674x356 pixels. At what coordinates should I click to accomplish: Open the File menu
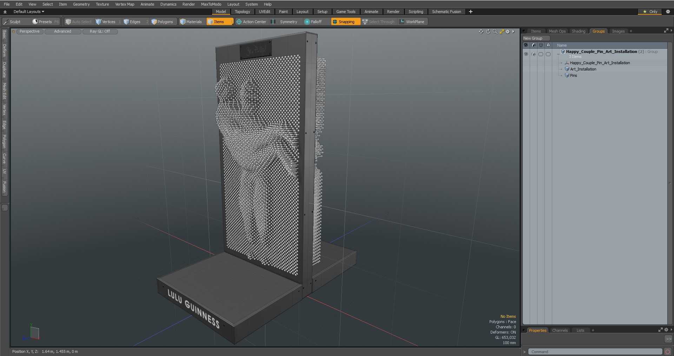(7, 4)
